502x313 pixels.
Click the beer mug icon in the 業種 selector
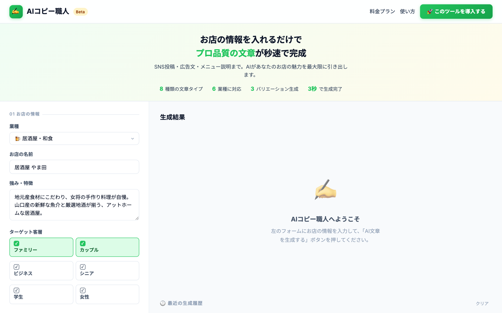coord(18,139)
